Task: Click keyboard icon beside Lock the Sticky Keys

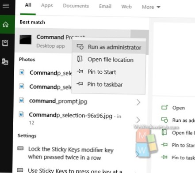Action: click(20, 148)
